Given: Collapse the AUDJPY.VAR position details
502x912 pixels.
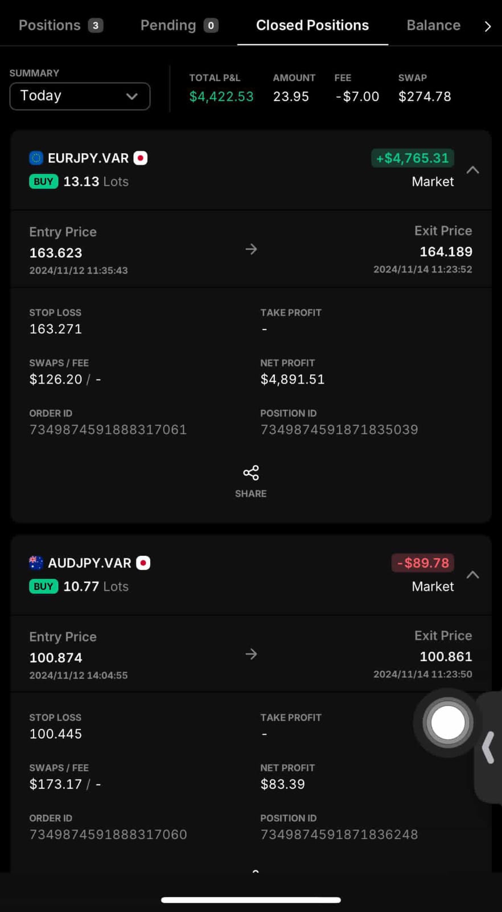Looking at the screenshot, I should 472,575.
